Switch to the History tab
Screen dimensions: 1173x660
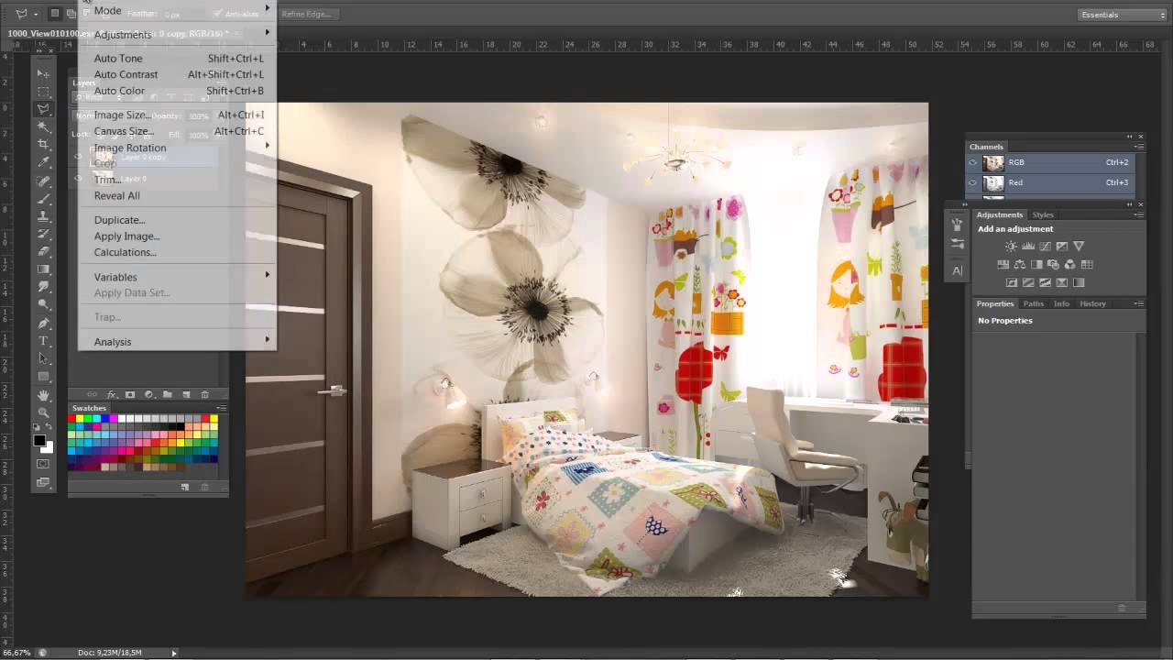tap(1092, 303)
